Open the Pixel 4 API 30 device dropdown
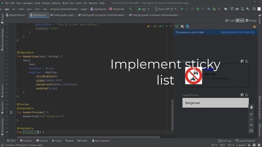The image size is (262, 147). [x=165, y=9]
